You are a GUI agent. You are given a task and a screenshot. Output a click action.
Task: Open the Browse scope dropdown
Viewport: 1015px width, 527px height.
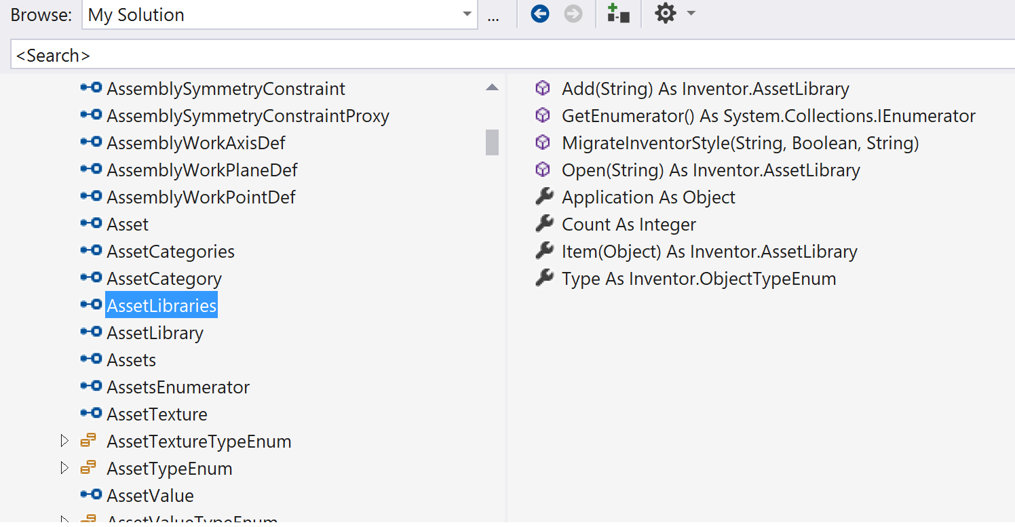467,14
